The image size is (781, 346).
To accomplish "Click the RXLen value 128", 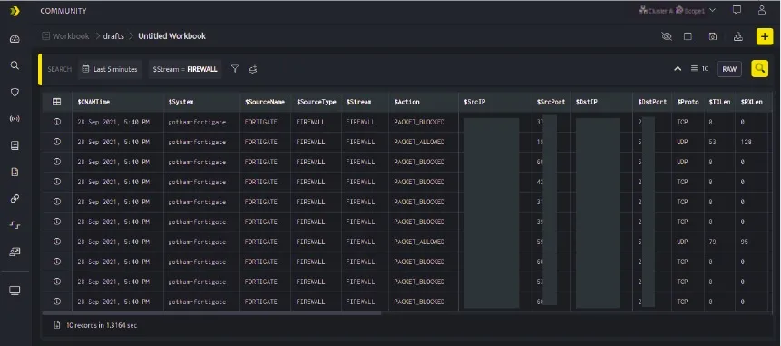I will [x=747, y=142].
